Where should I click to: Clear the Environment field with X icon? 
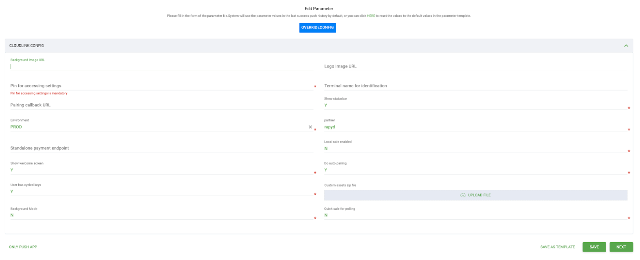[310, 127]
